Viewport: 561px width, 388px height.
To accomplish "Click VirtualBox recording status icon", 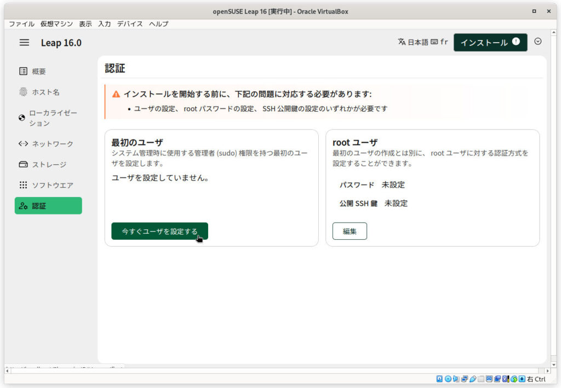I will [497, 379].
